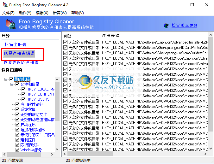The height and width of the screenshot is (164, 214).
Task: Uncheck the Caphyon\Advanced Installer\LZM row checkbox
Action: [66, 42]
